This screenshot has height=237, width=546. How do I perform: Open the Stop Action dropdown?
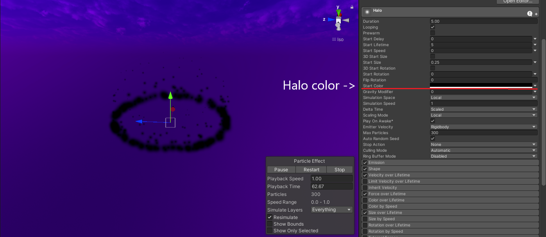483,144
